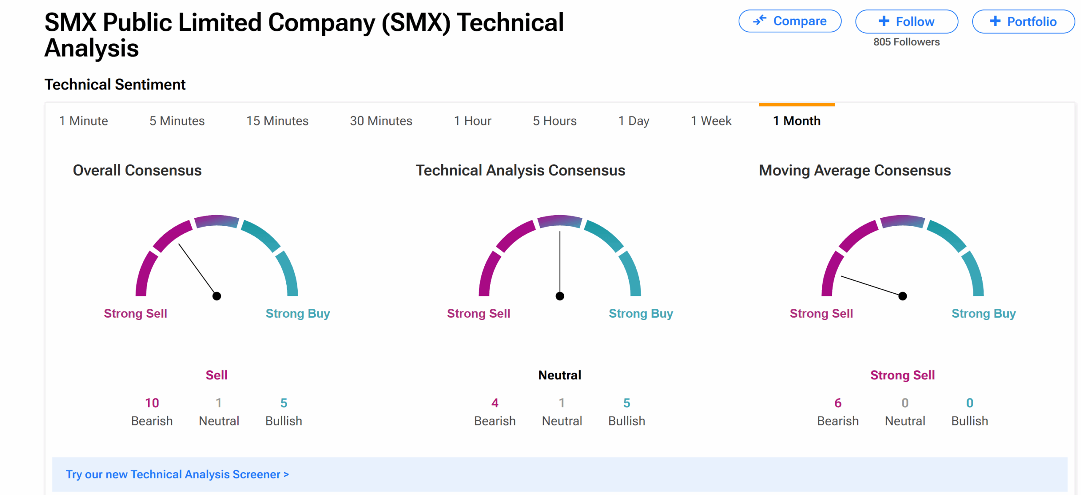The height and width of the screenshot is (495, 1081).
Task: Click the plus icon on Portfolio
Action: point(995,21)
